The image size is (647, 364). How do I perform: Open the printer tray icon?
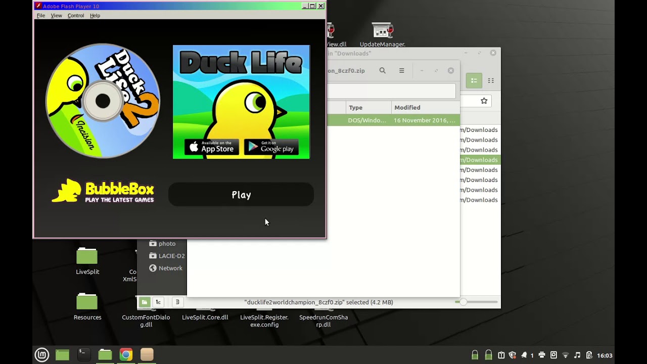click(542, 355)
